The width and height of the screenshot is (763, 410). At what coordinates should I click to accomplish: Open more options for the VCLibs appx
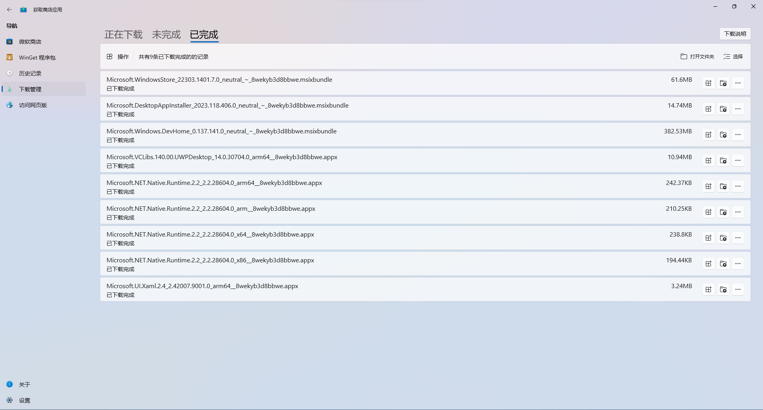(738, 160)
